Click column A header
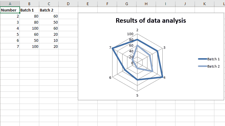 click(10, 4)
